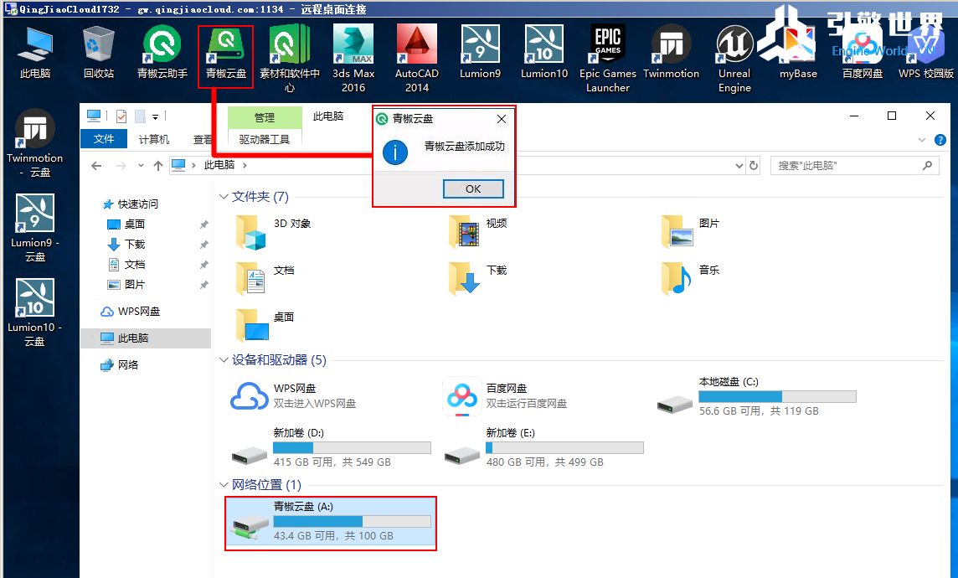Launch 青椒云盘 desktop shortcut

point(225,53)
